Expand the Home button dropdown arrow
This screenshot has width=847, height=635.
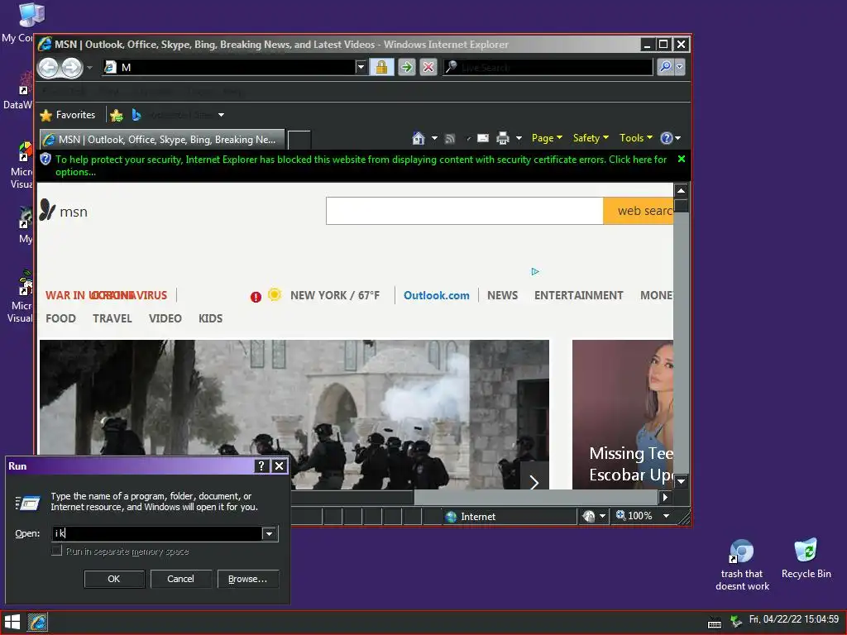coord(434,138)
